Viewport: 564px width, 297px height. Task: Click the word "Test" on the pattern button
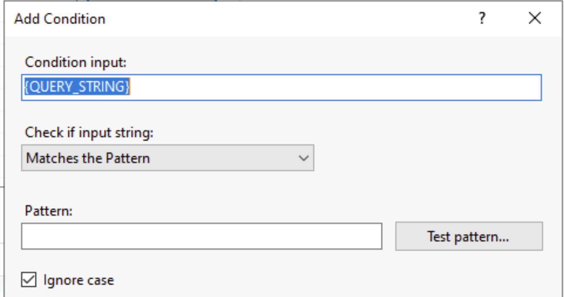(x=439, y=236)
